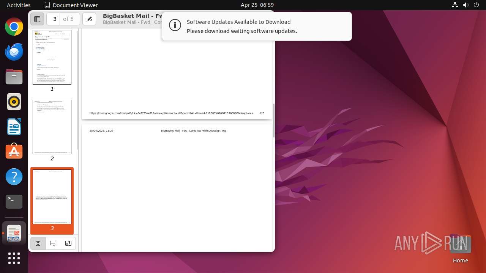Click the document view vertical scrollbar
The image size is (486, 273).
click(273, 121)
